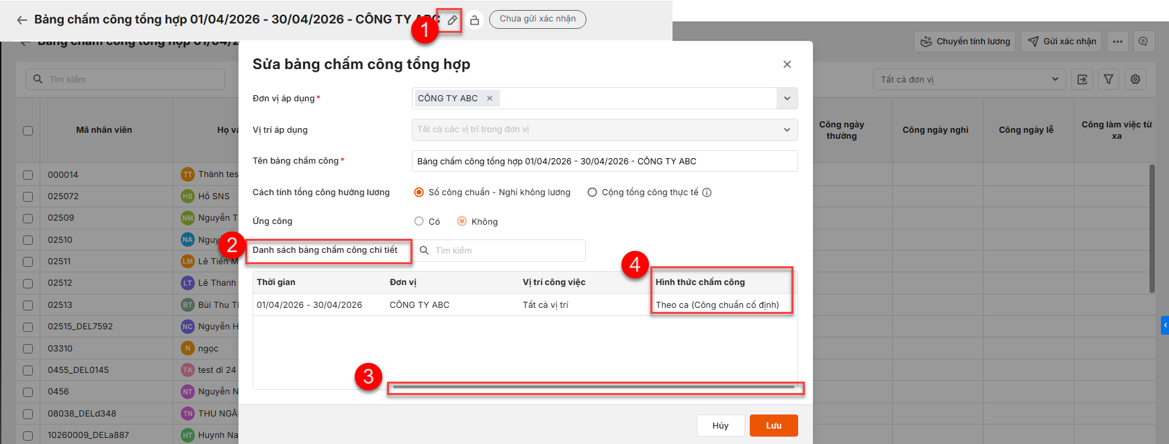Click 'Hình thức chấm công' column header
Viewport: 1169px width, 444px height.
coord(700,282)
